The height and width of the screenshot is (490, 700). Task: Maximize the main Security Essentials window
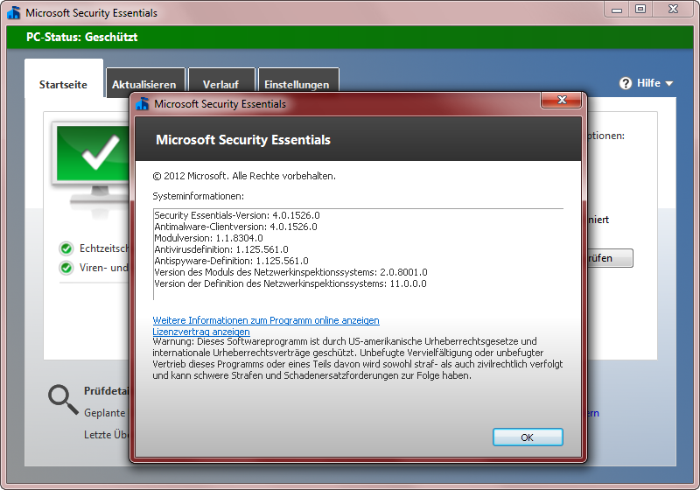coord(640,10)
